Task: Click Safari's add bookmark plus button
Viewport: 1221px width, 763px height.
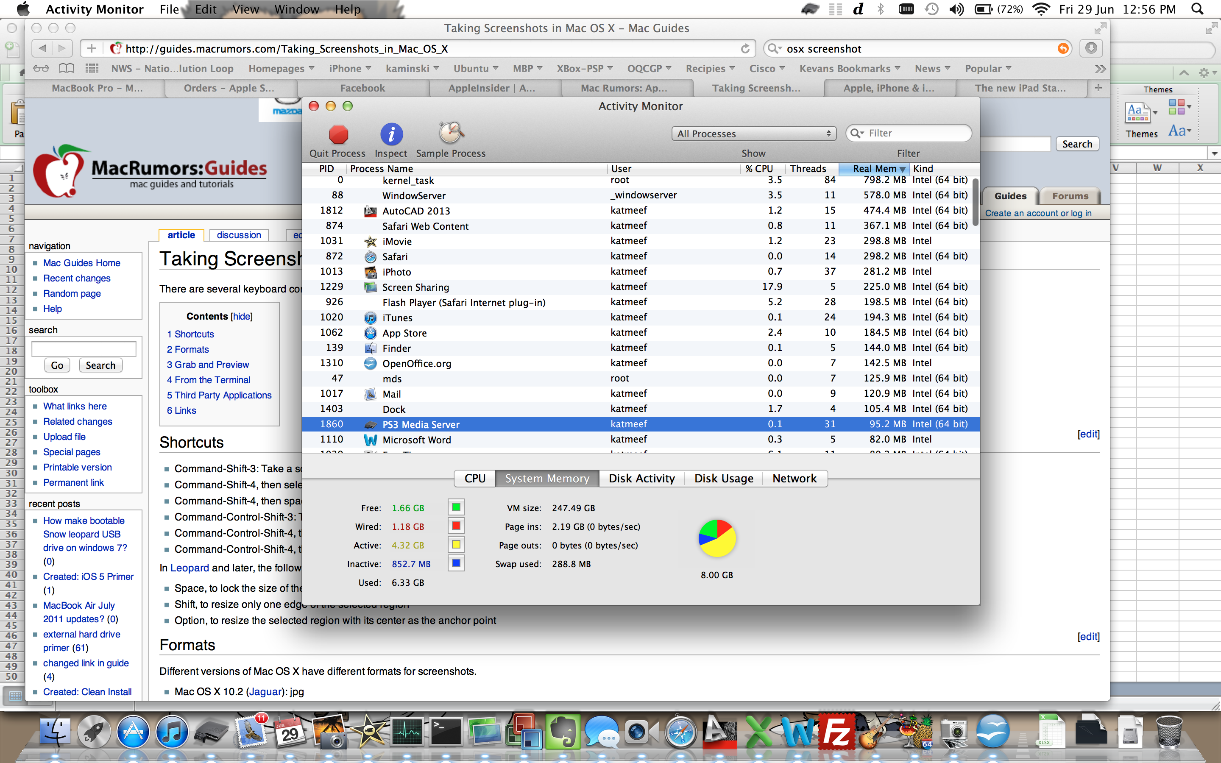Action: click(x=91, y=48)
